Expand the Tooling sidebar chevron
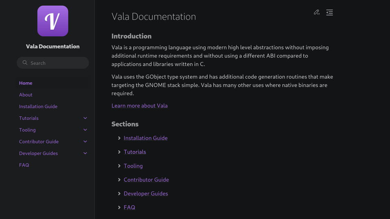The height and width of the screenshot is (219, 390). 85,130
